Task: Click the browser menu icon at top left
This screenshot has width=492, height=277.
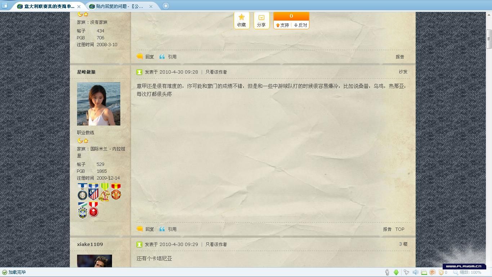Action: tap(4, 6)
